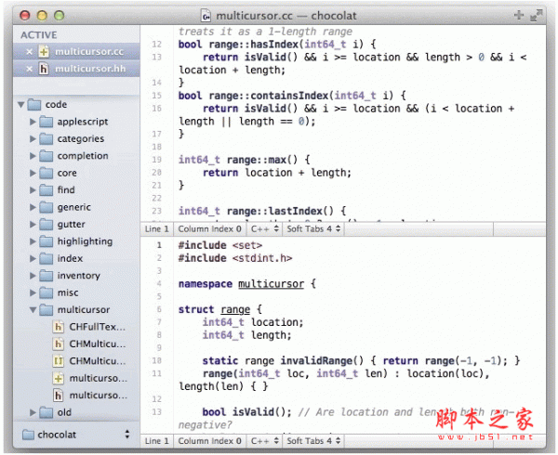Collapse the code root folder

[x=21, y=105]
